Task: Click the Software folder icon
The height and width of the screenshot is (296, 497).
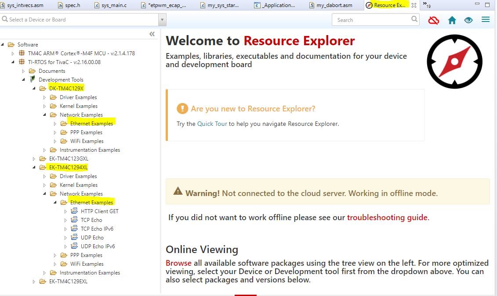Action: click(11, 44)
